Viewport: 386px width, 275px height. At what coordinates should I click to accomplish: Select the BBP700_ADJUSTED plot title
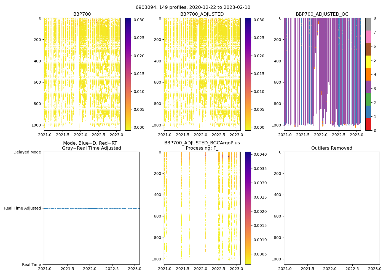(x=202, y=14)
